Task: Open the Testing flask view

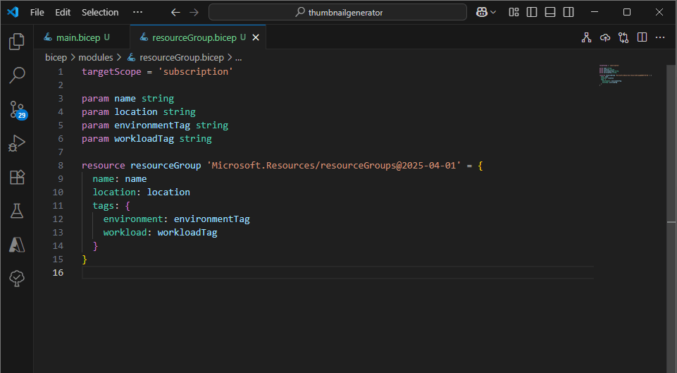Action: (17, 211)
